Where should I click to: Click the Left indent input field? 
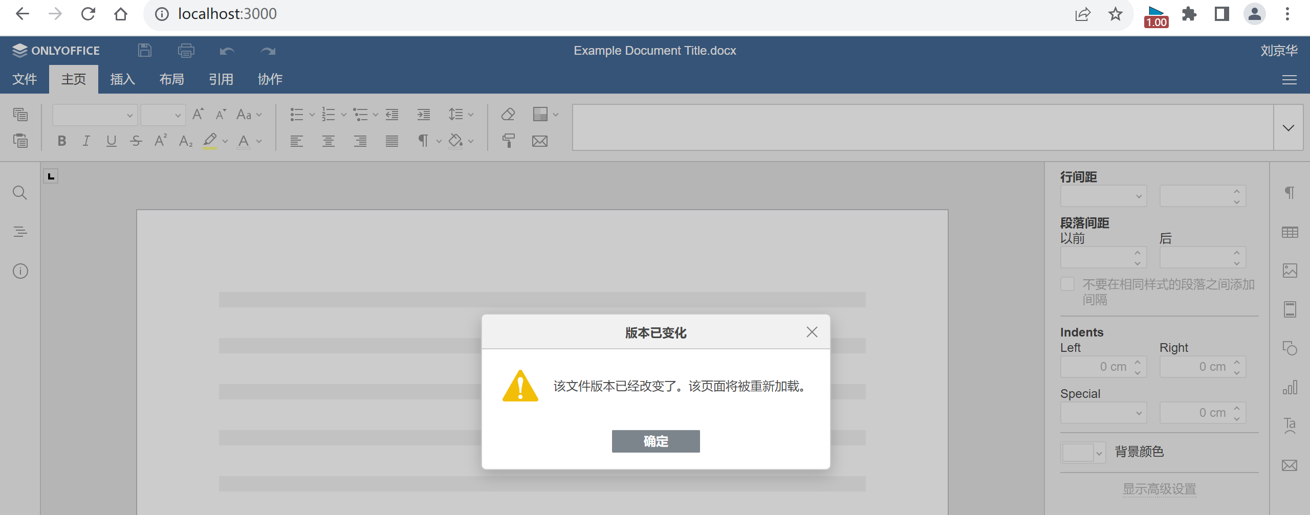pos(1103,367)
